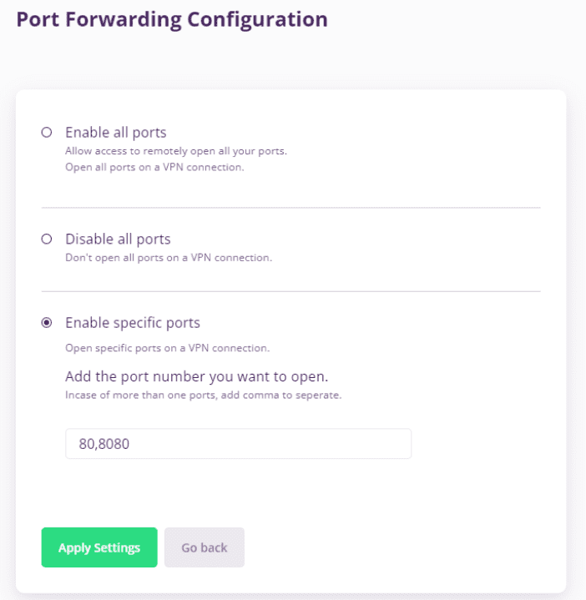Image resolution: width=586 pixels, height=600 pixels.
Task: Click the comma separator hint text
Action: (203, 395)
